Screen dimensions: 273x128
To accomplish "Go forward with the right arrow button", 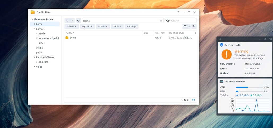I will (72, 21).
